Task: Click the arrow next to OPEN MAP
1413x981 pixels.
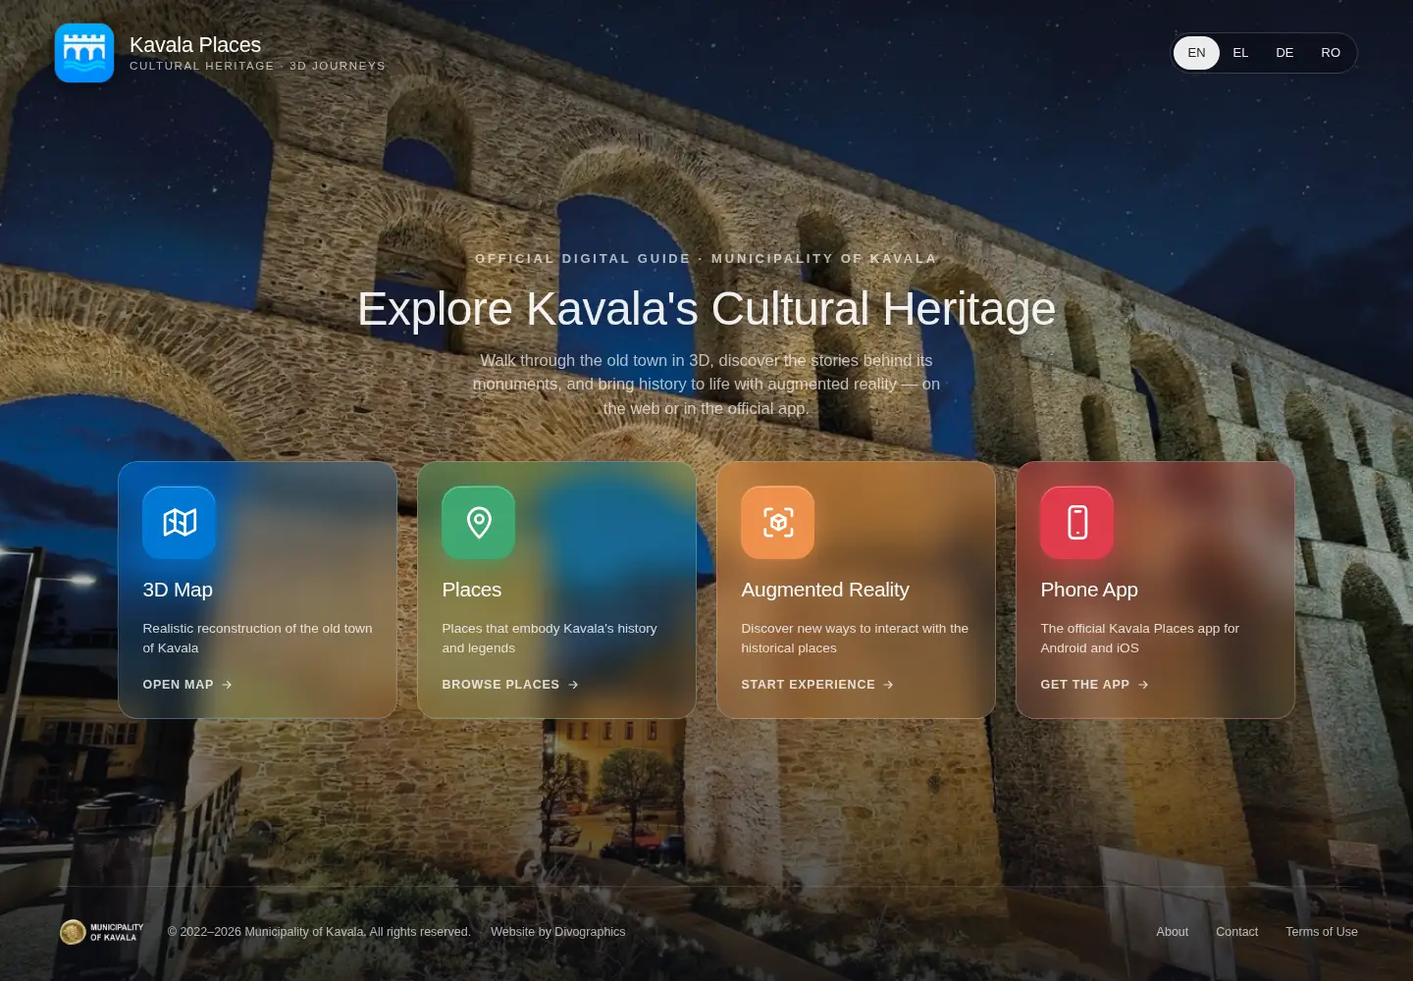Action: coord(227,685)
